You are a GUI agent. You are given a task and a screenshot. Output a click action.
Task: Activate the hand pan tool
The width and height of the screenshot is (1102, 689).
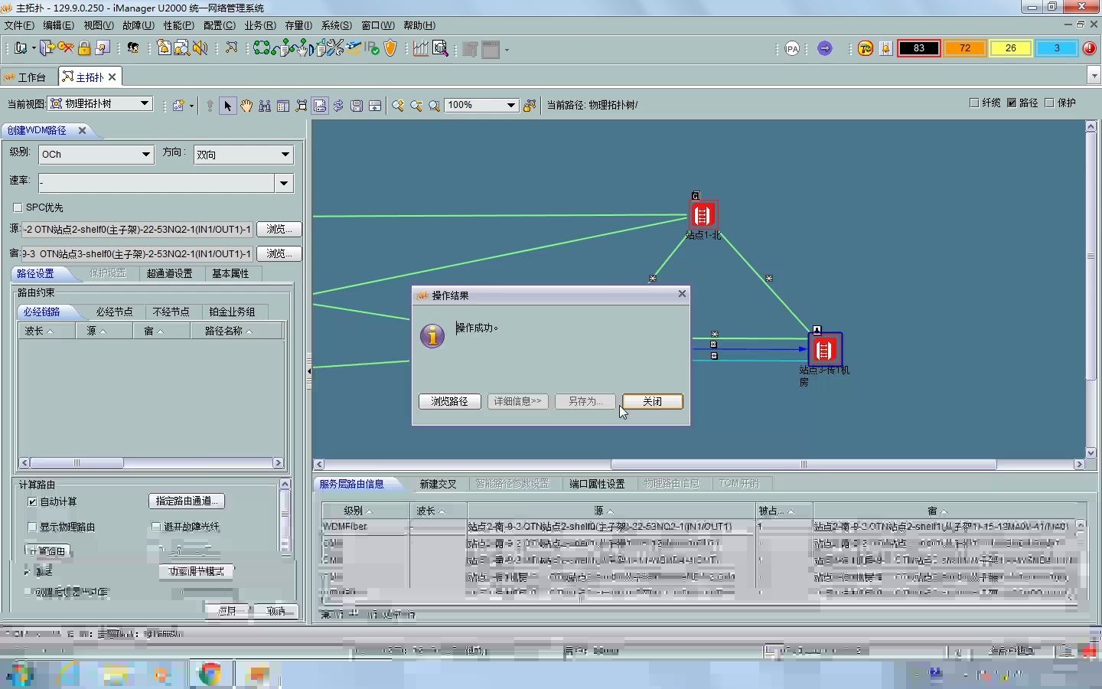(246, 106)
